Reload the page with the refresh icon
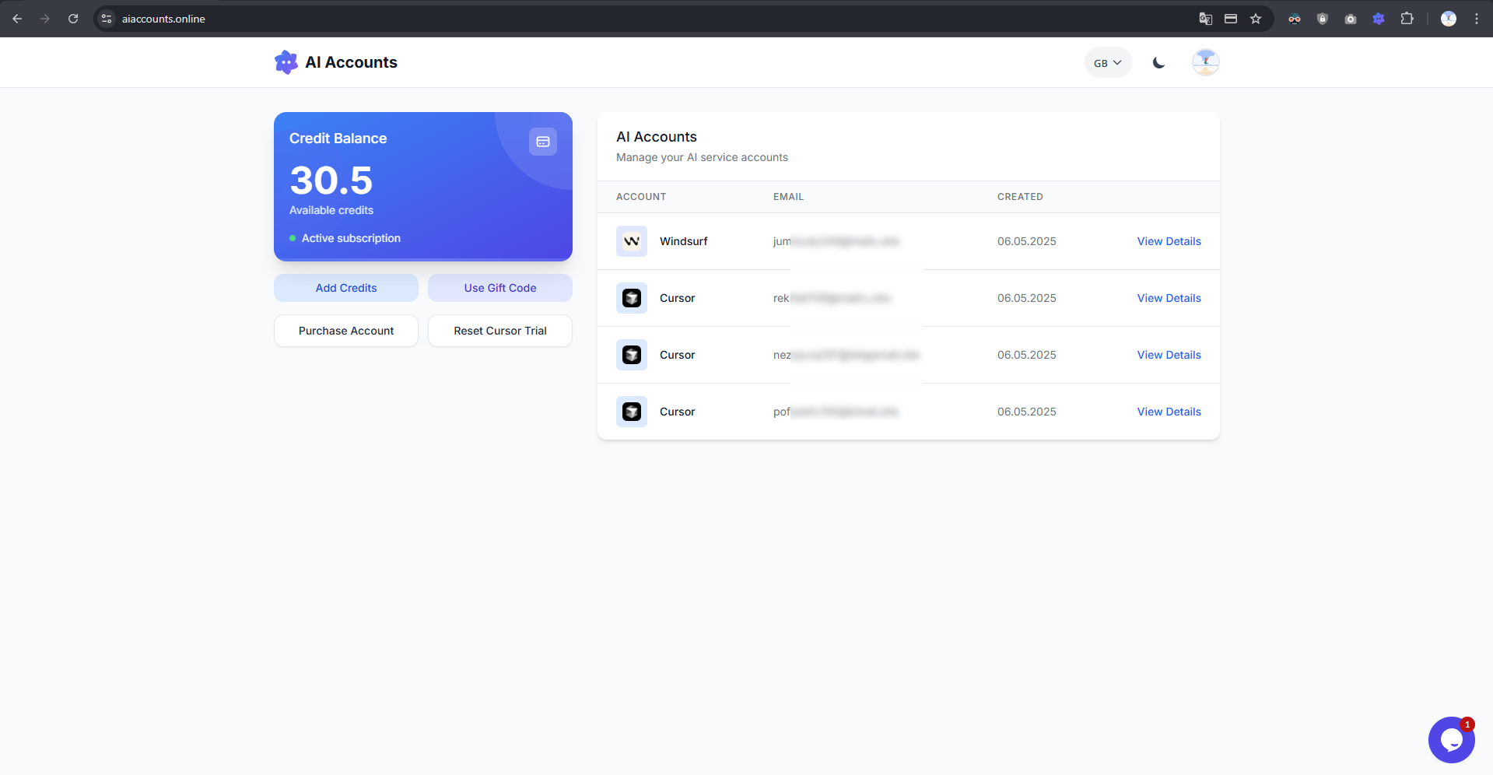The width and height of the screenshot is (1493, 775). tap(73, 19)
